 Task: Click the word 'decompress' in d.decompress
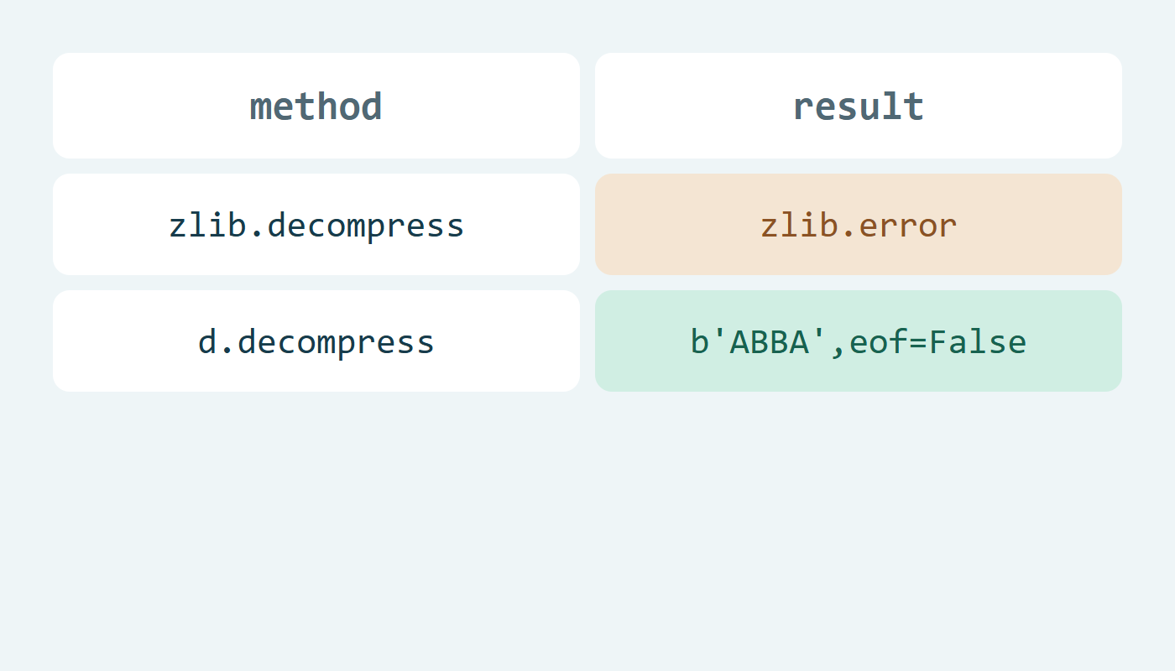coord(337,343)
